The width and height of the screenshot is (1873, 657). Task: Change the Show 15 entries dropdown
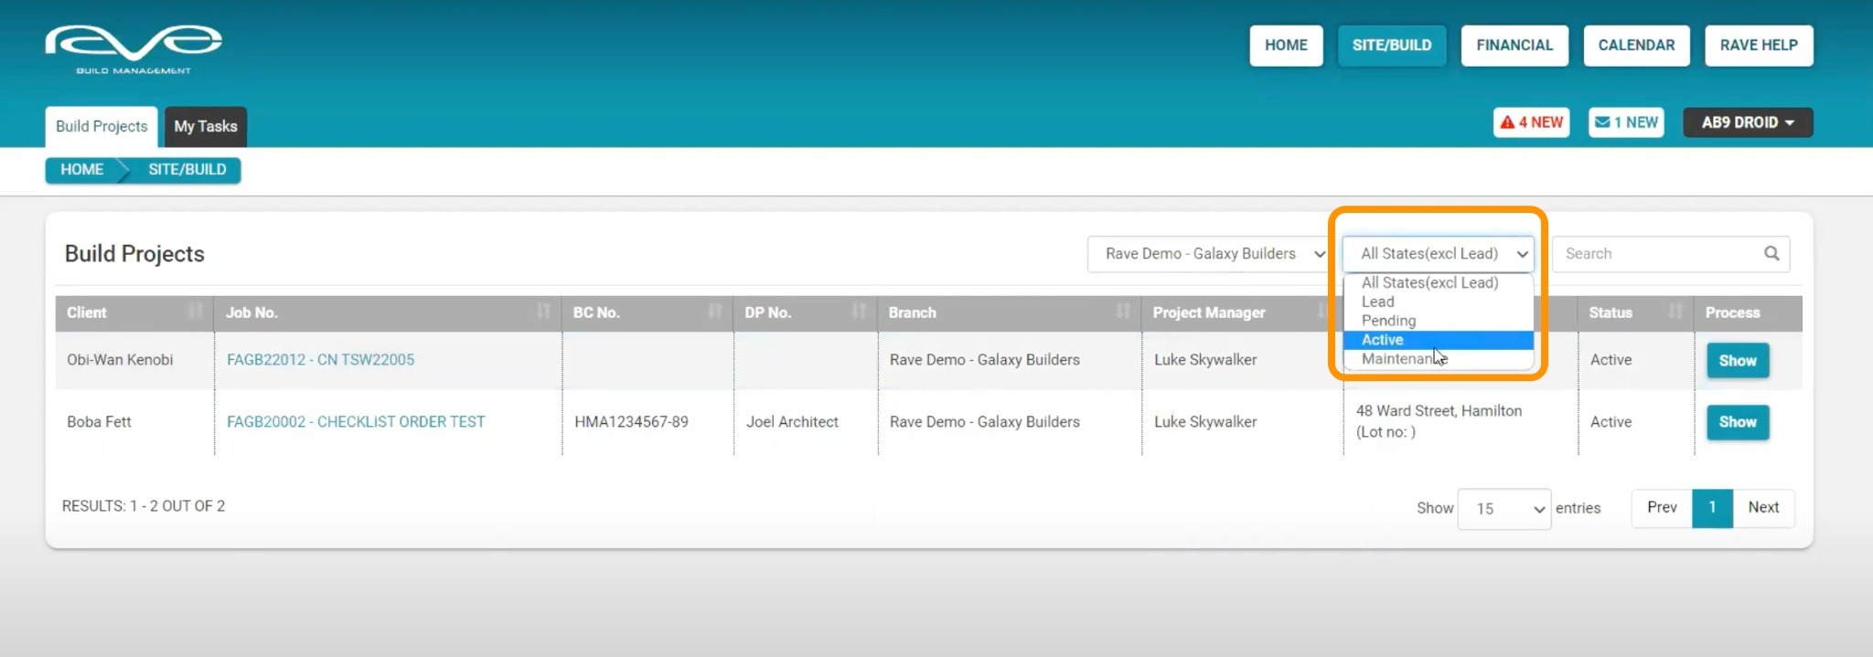tap(1504, 508)
